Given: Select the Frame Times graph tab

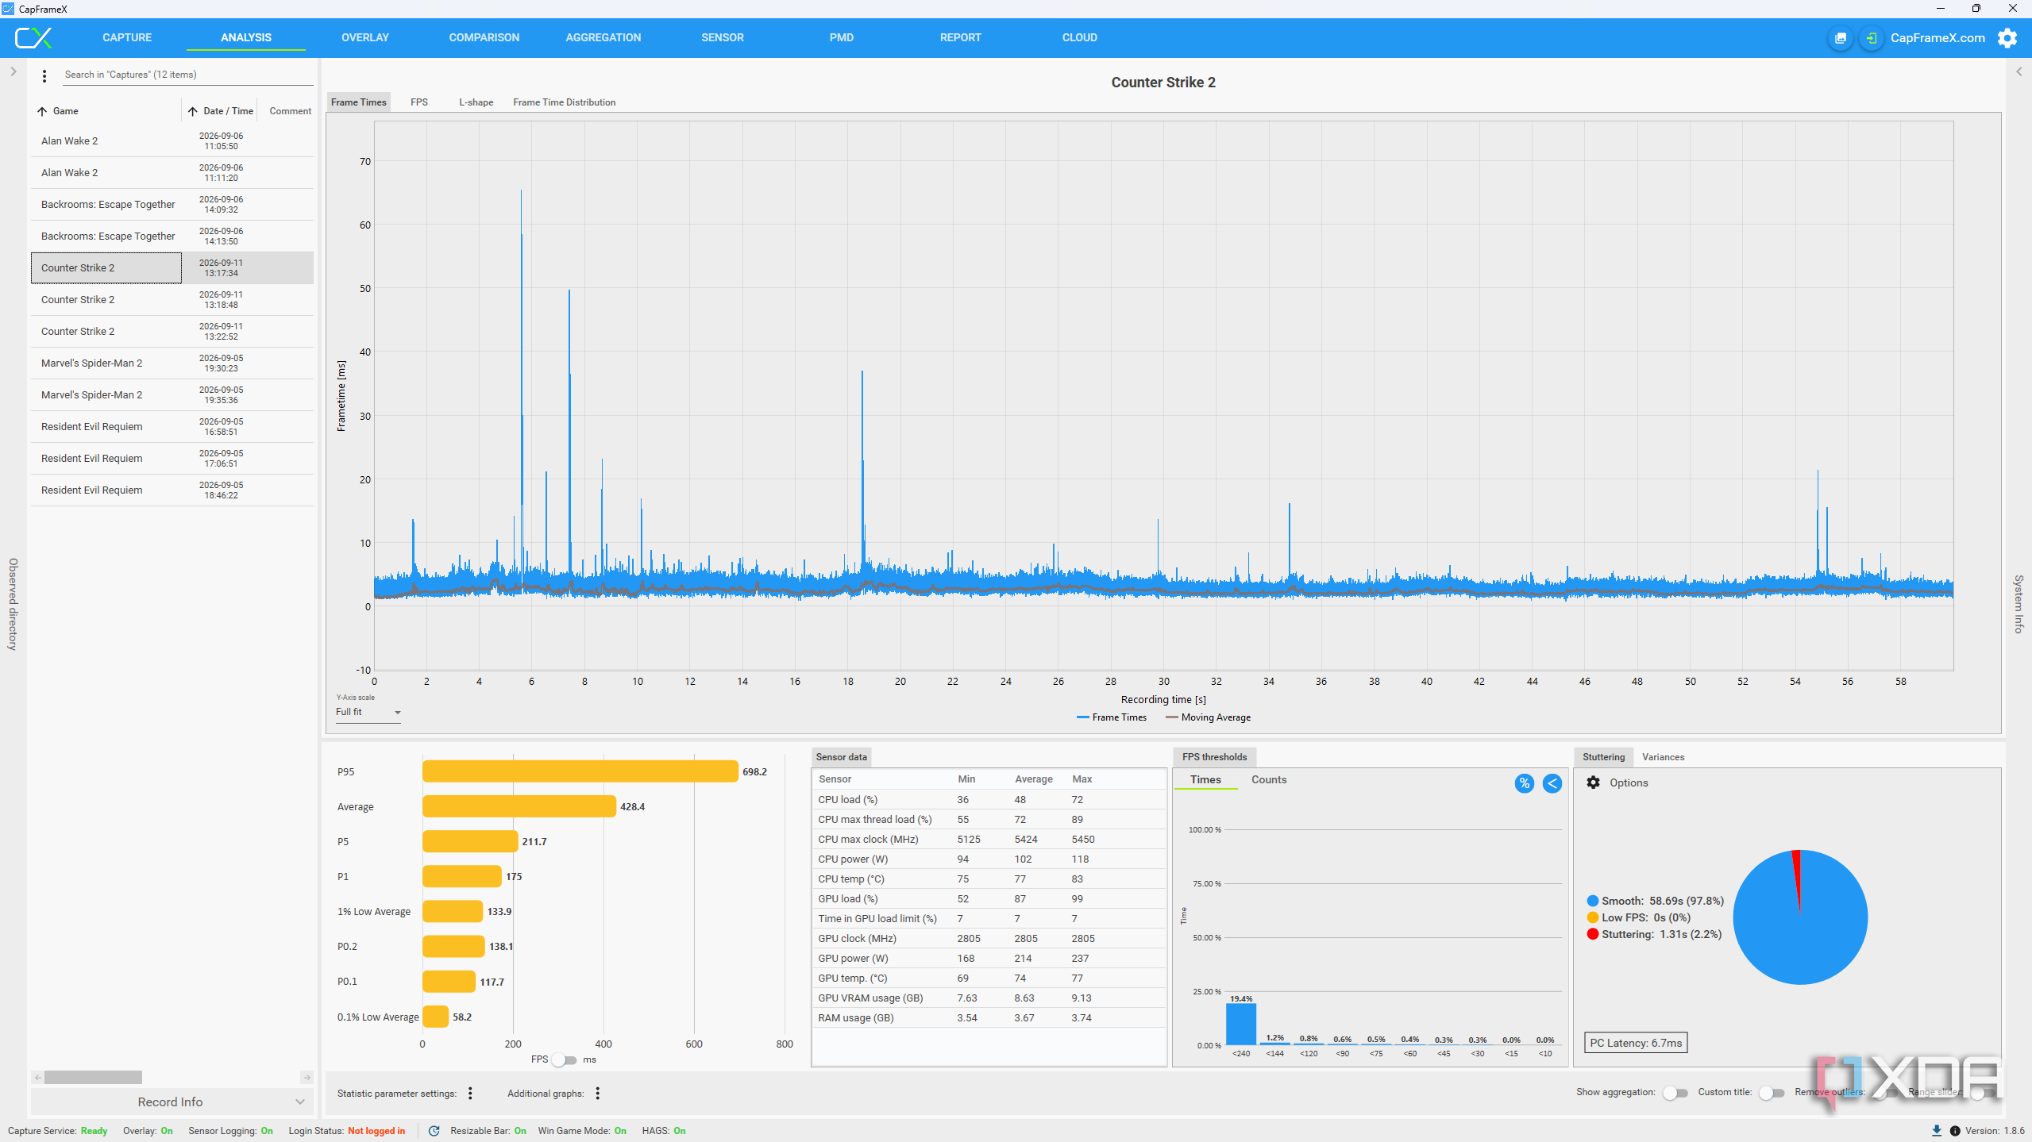Looking at the screenshot, I should 359,102.
